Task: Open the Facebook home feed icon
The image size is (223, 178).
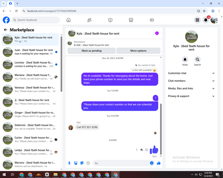Action: tap(68, 20)
